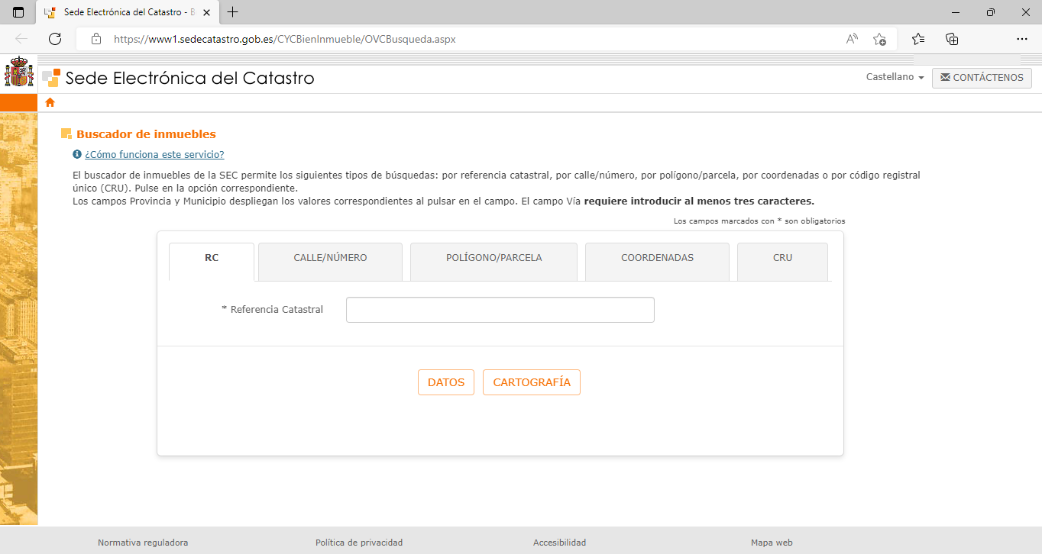The height and width of the screenshot is (554, 1042).
Task: Expand the Castellano language dropdown
Action: (895, 77)
